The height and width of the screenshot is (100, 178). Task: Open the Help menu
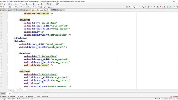[x=58, y=4]
